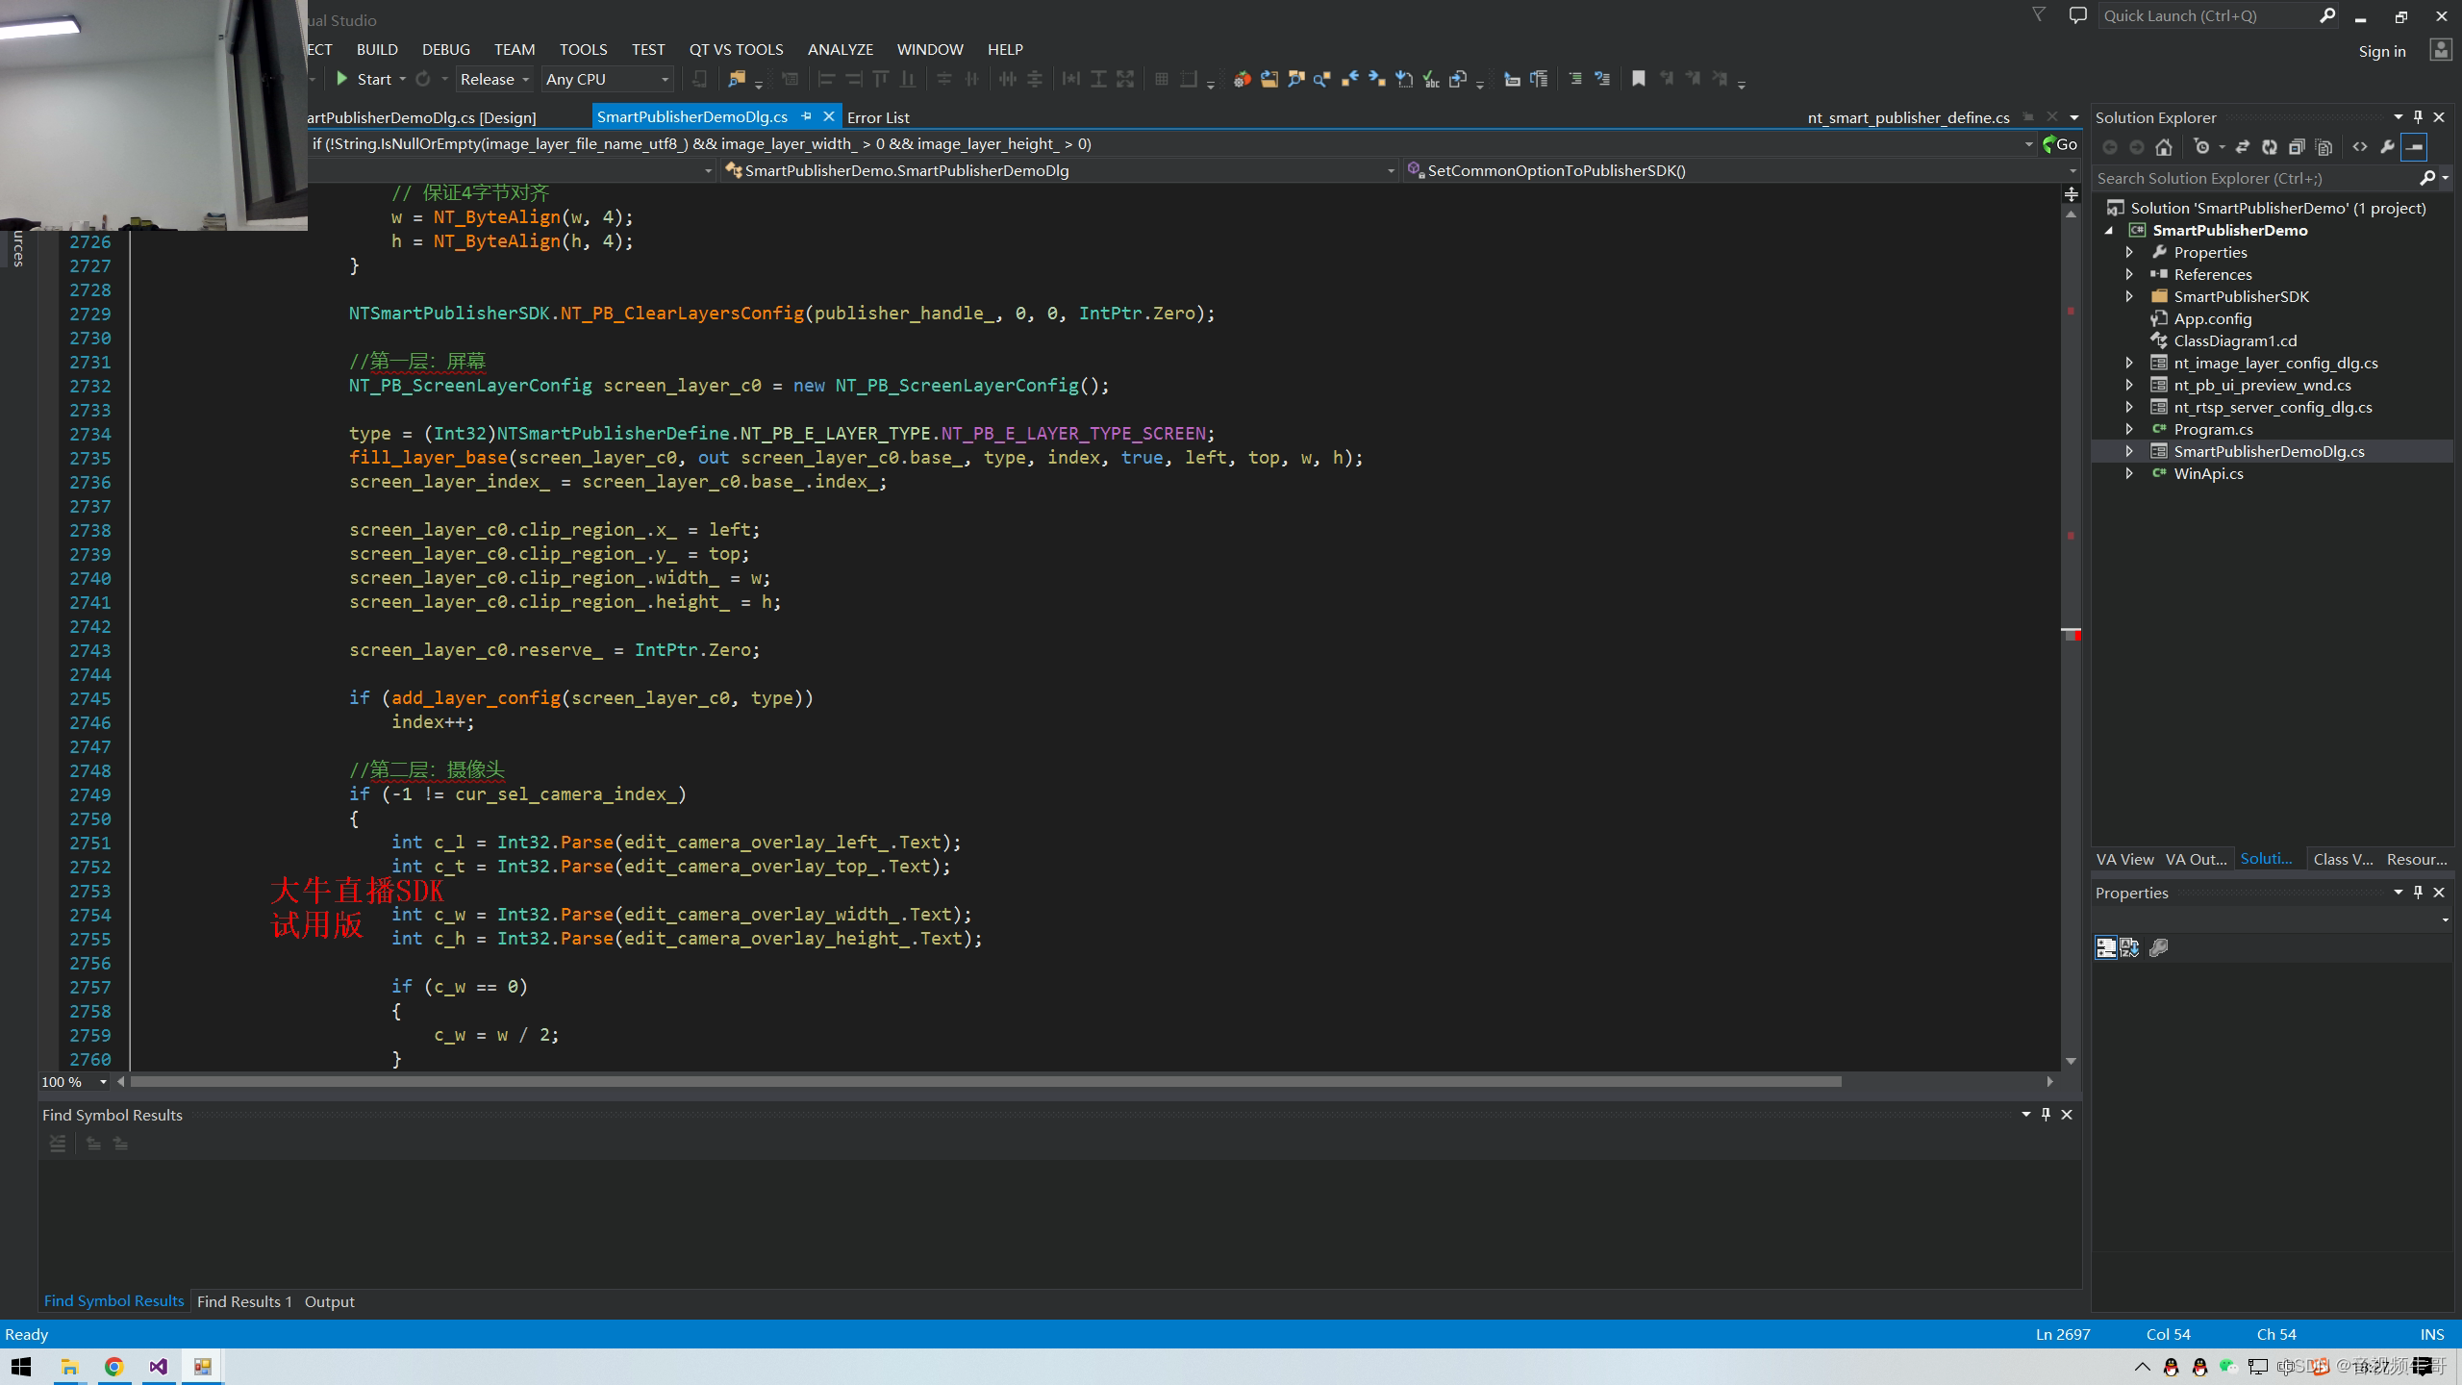The width and height of the screenshot is (2462, 1385).
Task: Open the BUILD menu
Action: pos(375,49)
